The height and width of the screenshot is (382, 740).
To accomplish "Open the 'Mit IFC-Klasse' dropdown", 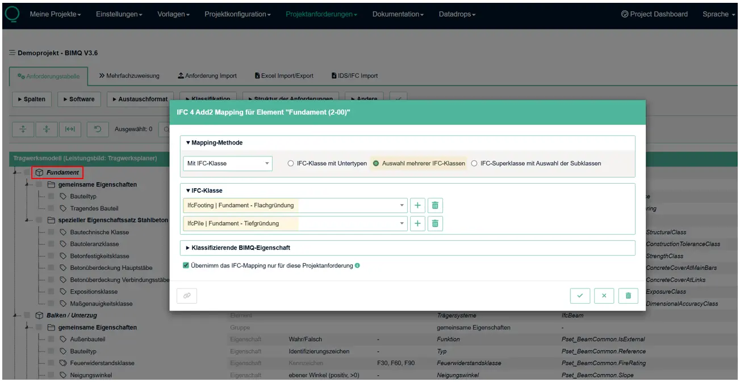I will [x=228, y=163].
